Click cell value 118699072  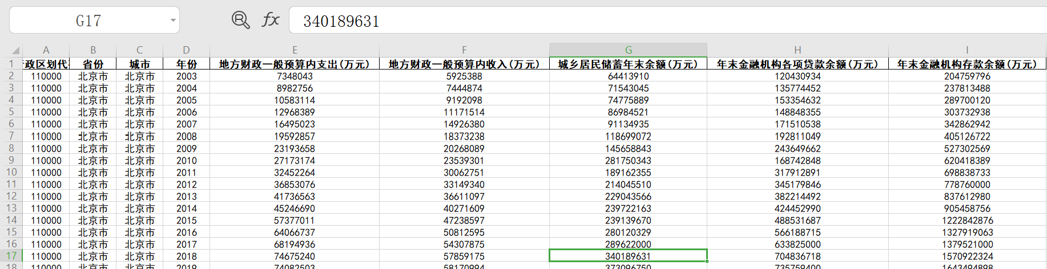(628, 137)
